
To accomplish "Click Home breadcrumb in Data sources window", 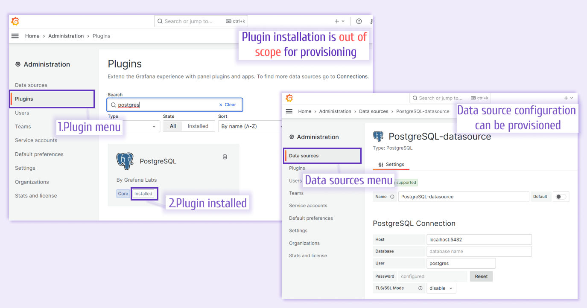I will point(305,111).
